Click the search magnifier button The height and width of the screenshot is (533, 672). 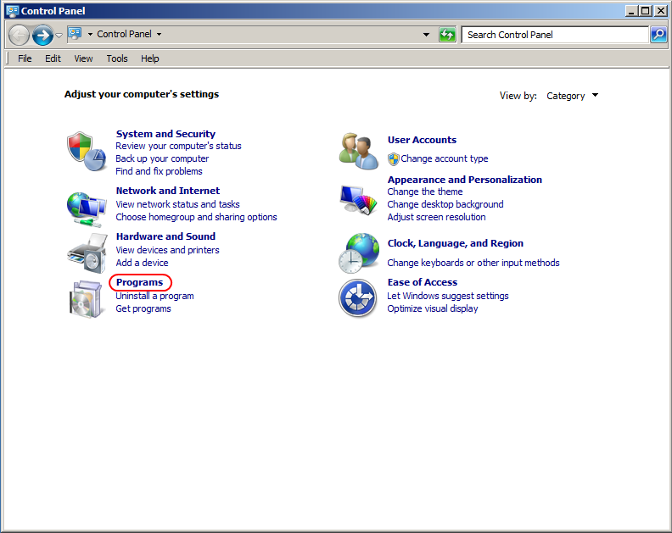(658, 34)
